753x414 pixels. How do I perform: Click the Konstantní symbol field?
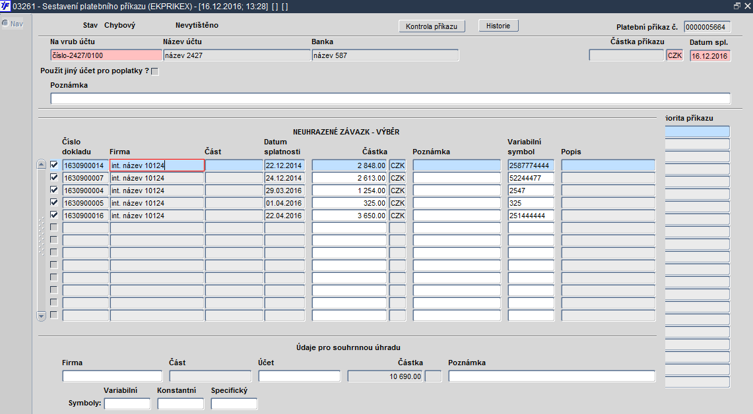[x=181, y=404]
